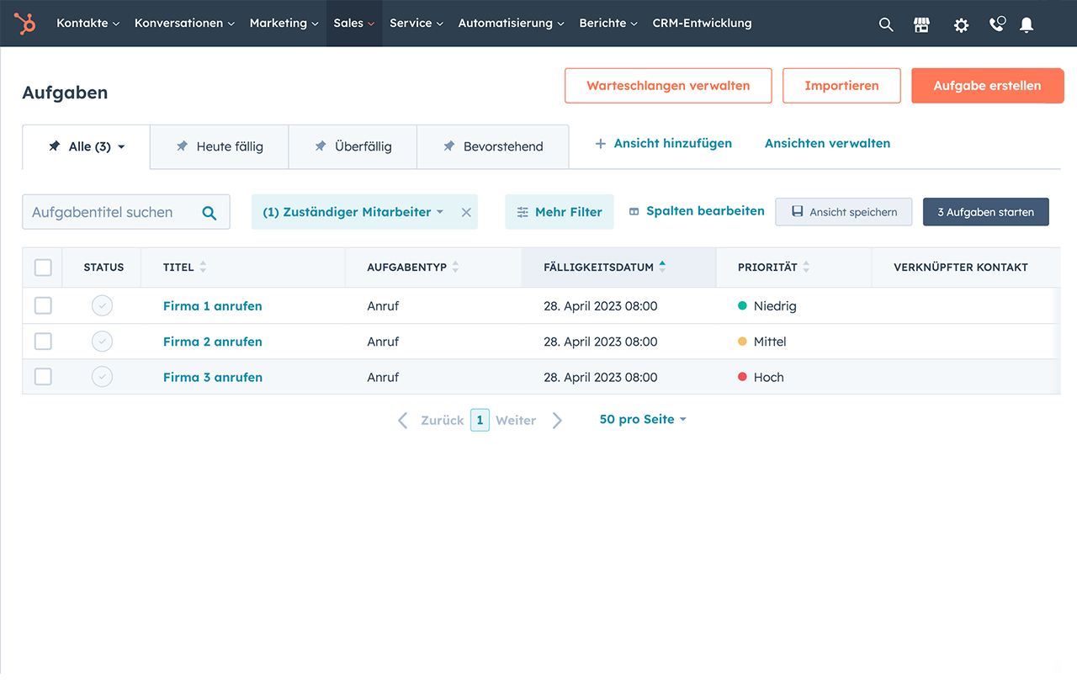Click Ansicht hinzufügen link
This screenshot has height=684, width=1077.
click(664, 144)
